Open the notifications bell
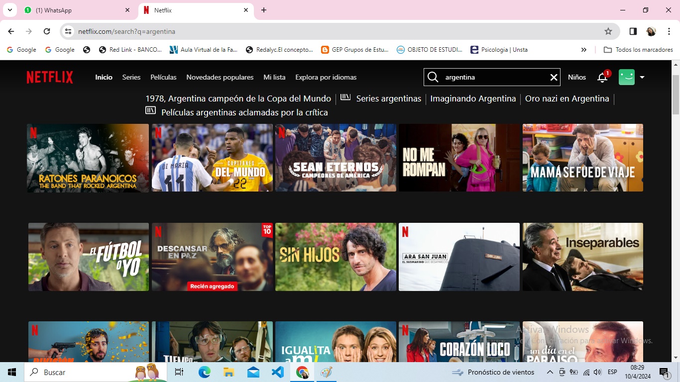 pyautogui.click(x=602, y=77)
